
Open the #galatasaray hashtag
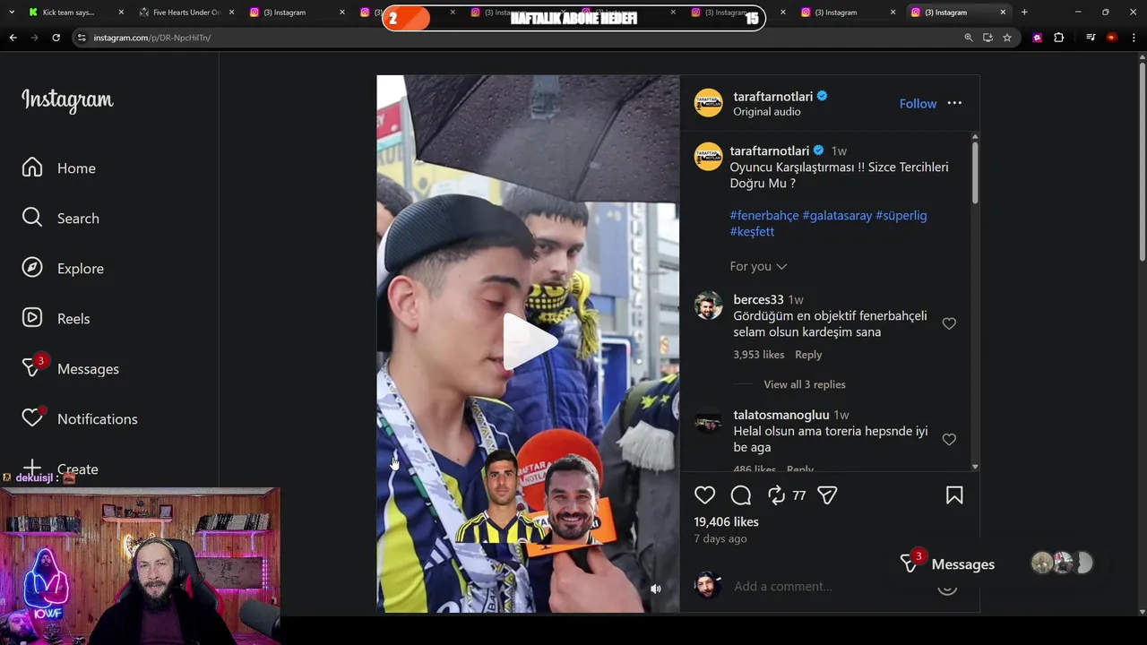[837, 215]
